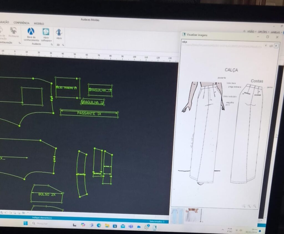
Task: Expand the 3D group dialog launcher
Action: (x=63, y=45)
